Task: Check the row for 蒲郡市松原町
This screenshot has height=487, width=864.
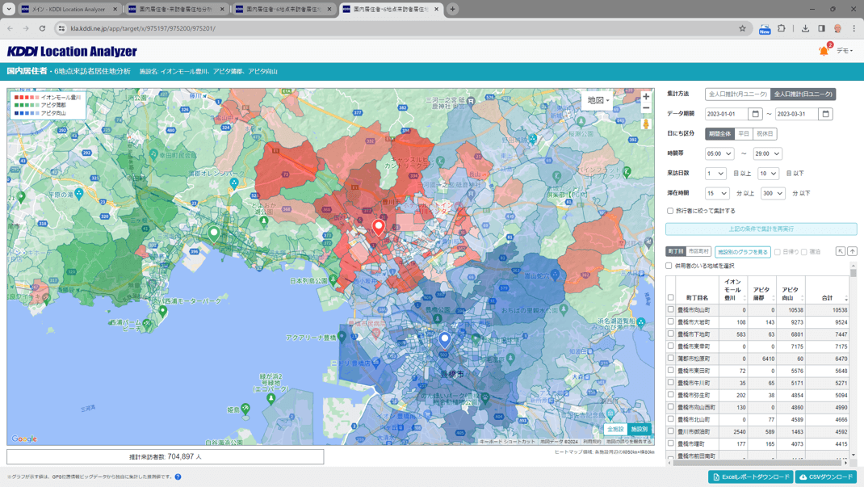Action: click(x=670, y=358)
